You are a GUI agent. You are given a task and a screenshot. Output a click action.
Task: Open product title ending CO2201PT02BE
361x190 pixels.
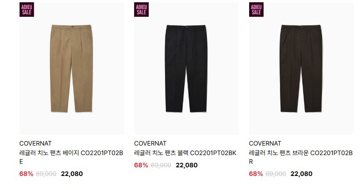pos(71,157)
